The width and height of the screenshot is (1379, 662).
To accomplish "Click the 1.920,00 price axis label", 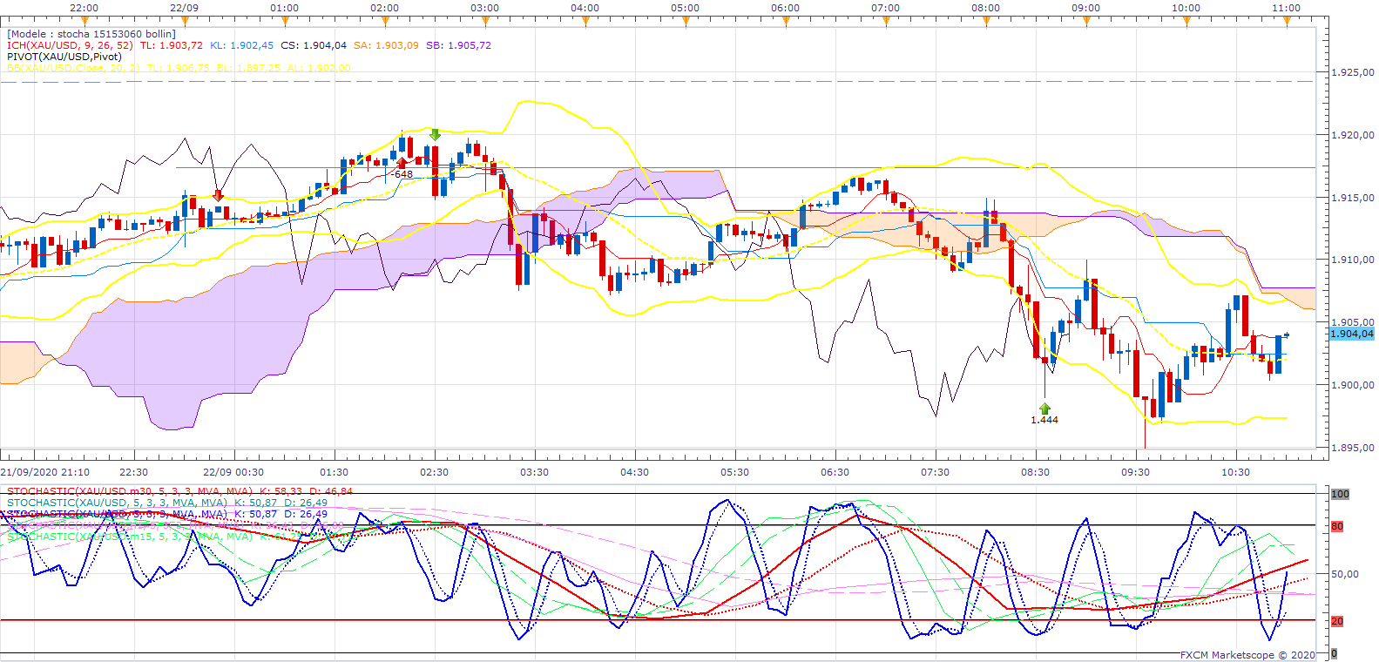I will 1353,135.
